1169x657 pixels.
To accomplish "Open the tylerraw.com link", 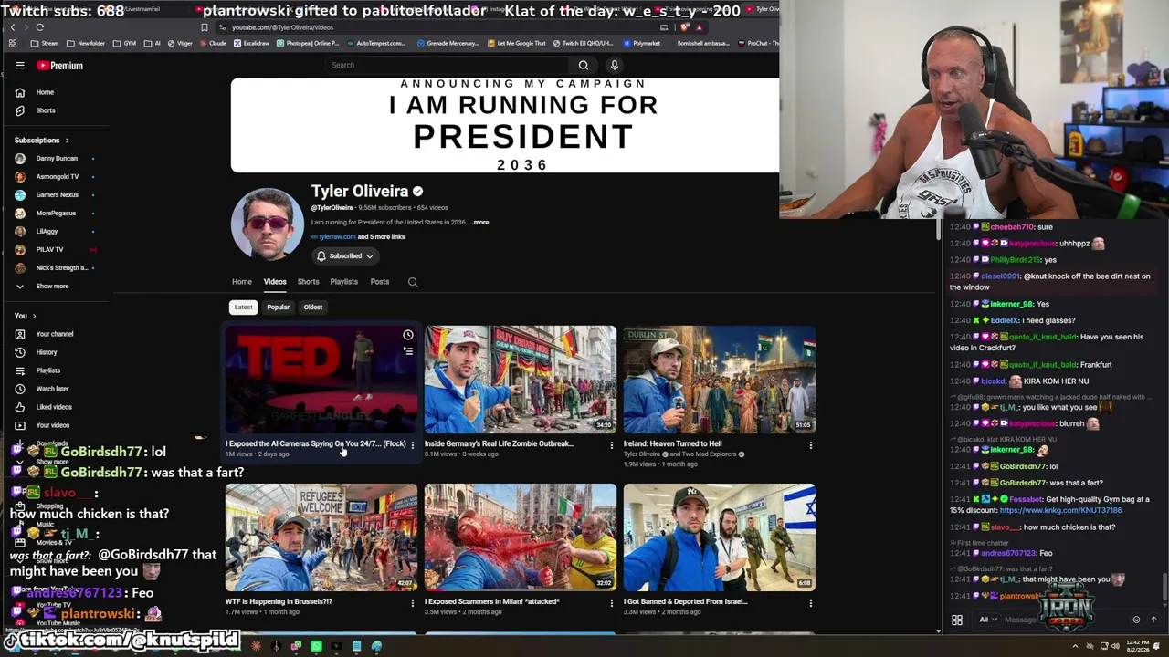I will pos(337,237).
